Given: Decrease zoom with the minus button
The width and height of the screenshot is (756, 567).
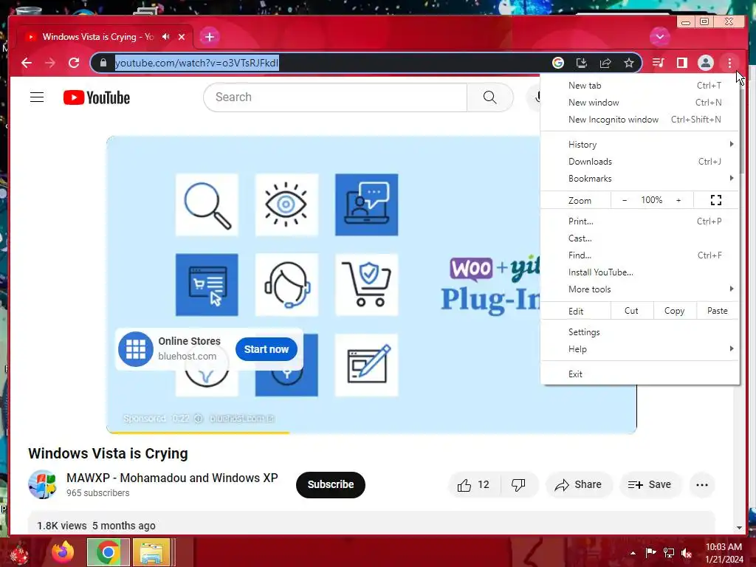Looking at the screenshot, I should (x=625, y=200).
